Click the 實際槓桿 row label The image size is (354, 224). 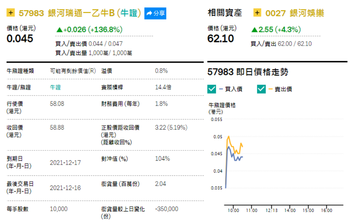pos(112,87)
